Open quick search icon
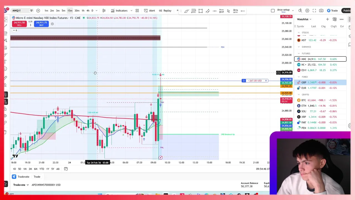Viewport: 355px width, 200px height. (x=300, y=11)
